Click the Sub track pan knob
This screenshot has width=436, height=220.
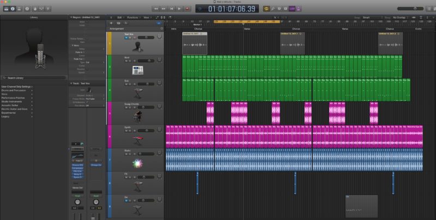click(159, 83)
